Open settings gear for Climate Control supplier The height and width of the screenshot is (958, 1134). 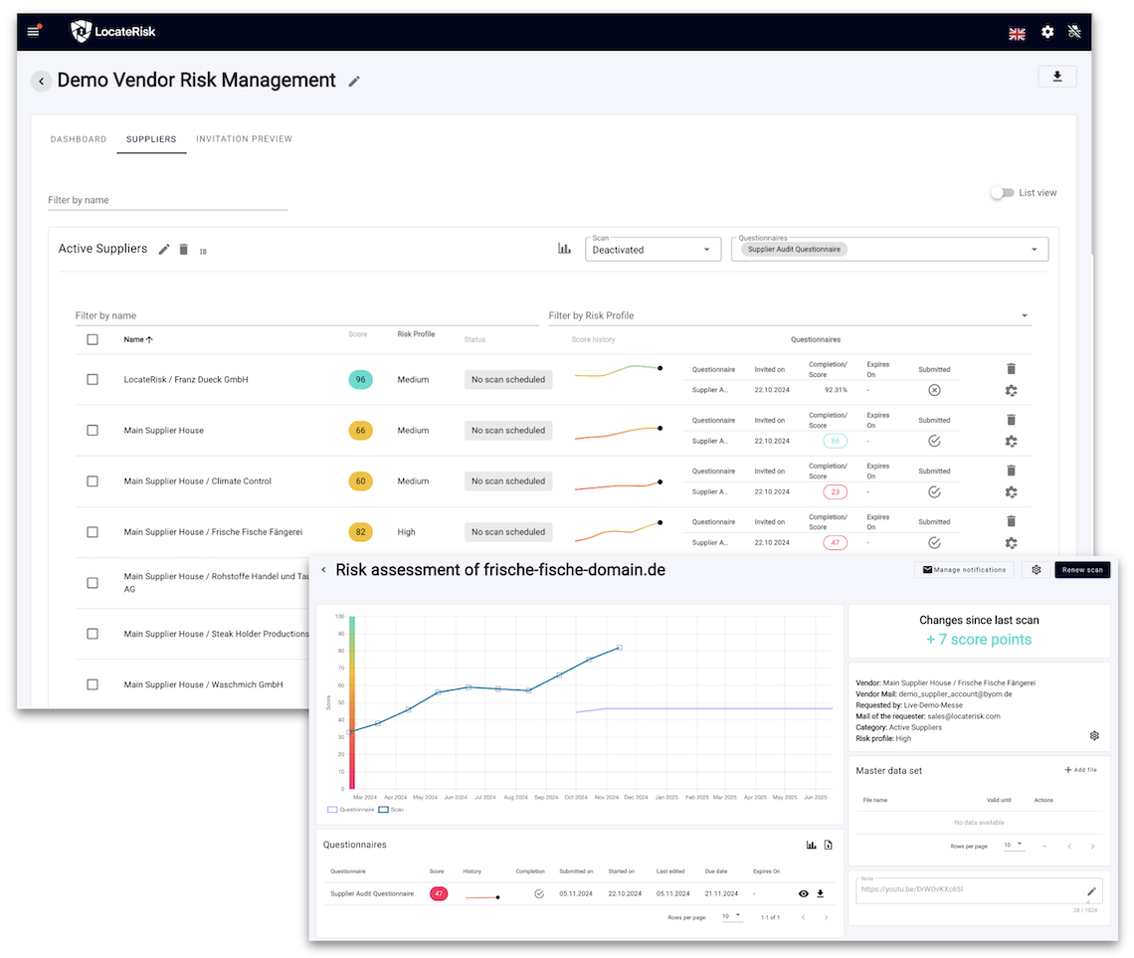coord(1011,491)
